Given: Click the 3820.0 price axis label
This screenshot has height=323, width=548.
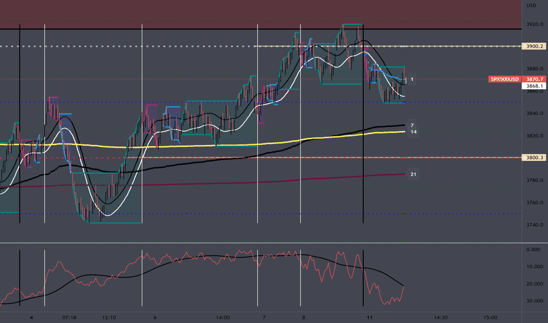Looking at the screenshot, I should pyautogui.click(x=534, y=136).
